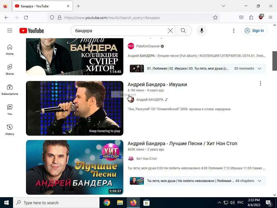Switch input language РУС indicator

pos(240,203)
